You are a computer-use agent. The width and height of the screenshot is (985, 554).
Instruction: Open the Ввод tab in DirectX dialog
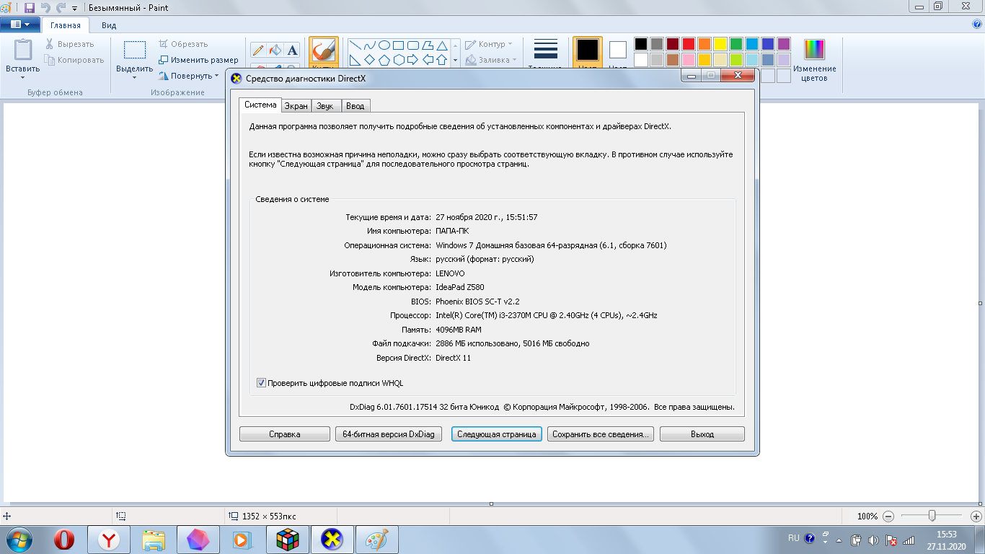355,106
